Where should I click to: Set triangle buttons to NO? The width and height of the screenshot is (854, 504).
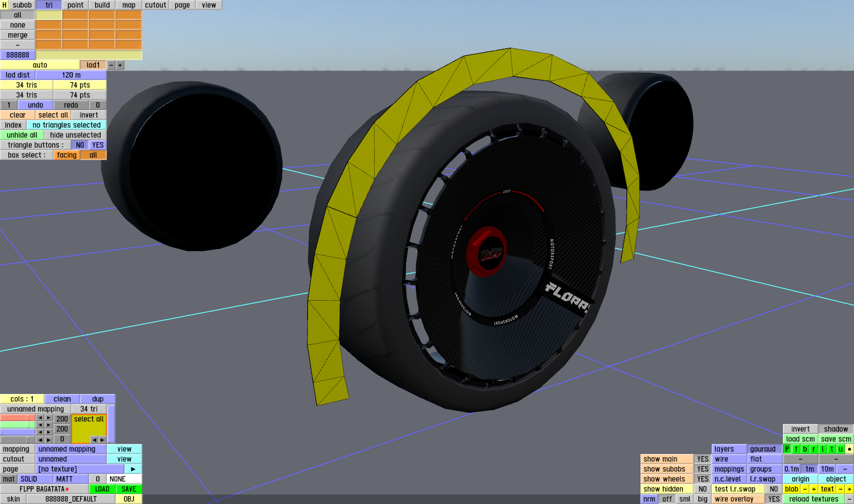[80, 145]
